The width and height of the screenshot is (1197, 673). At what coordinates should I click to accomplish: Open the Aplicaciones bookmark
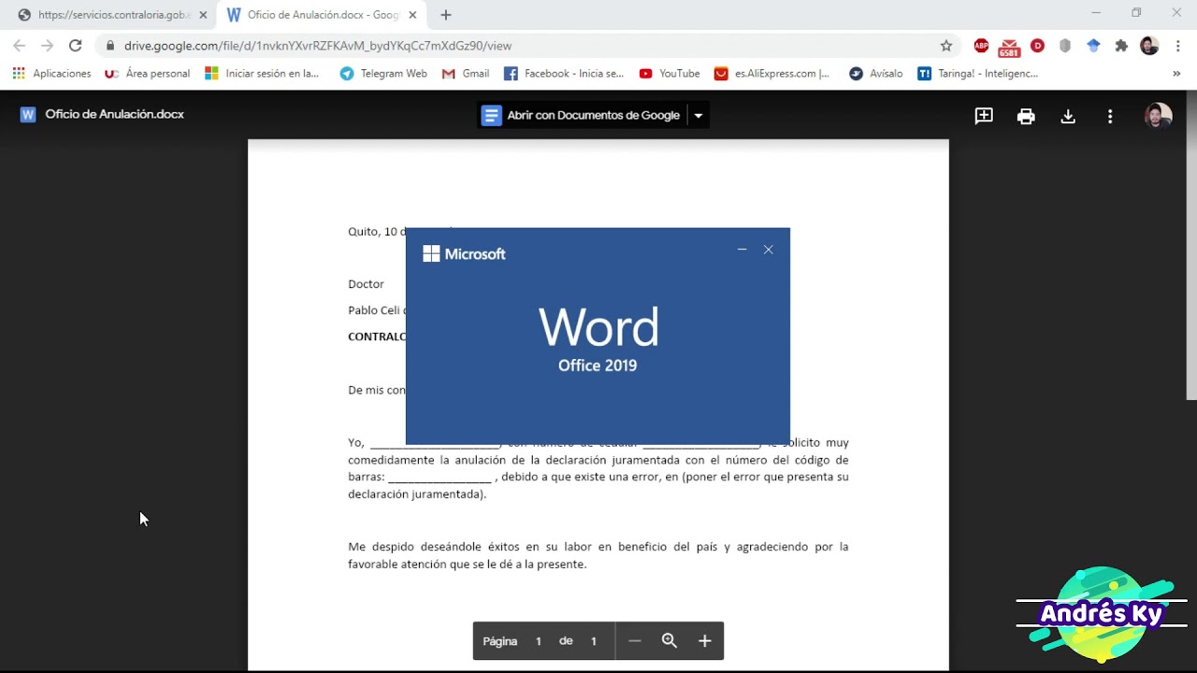click(51, 73)
